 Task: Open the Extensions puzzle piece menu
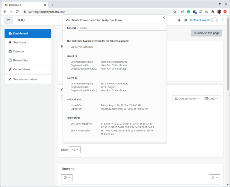coord(213,12)
